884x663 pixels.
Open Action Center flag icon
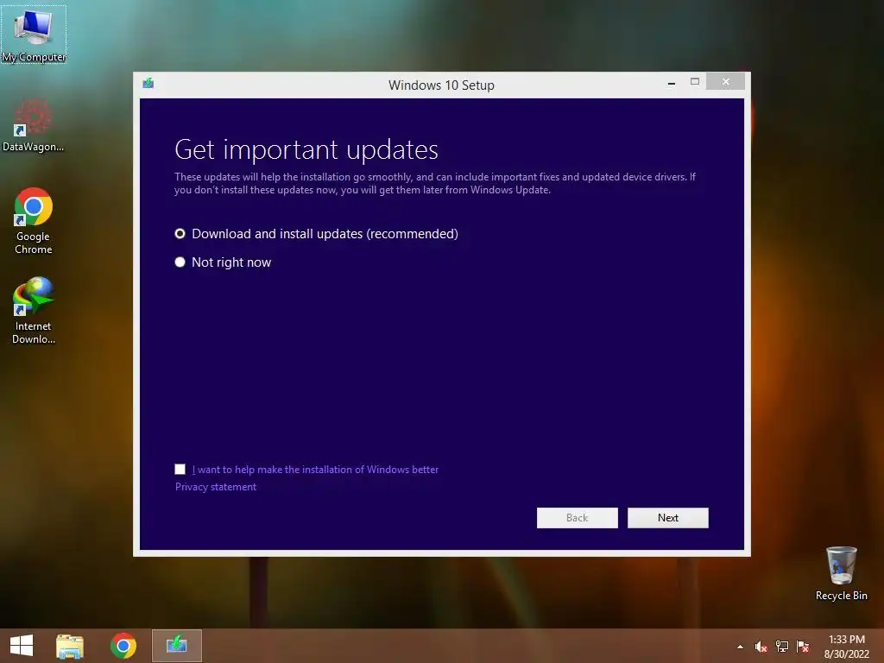click(803, 647)
